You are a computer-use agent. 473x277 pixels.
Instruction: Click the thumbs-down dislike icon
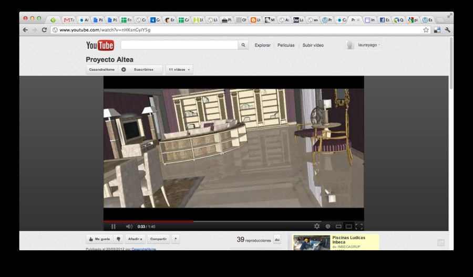[x=119, y=239]
